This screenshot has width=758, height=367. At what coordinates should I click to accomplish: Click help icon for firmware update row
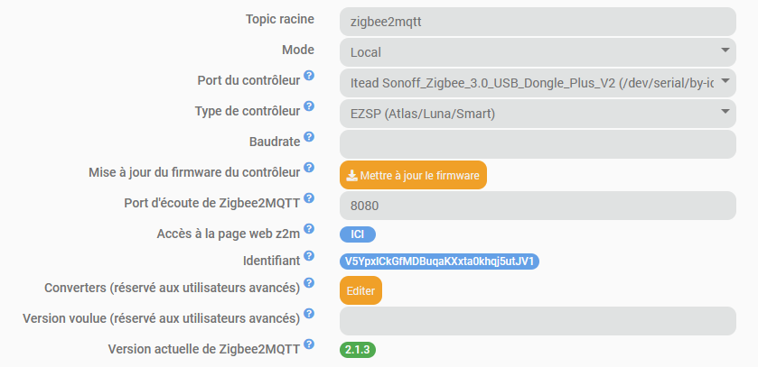coord(309,168)
